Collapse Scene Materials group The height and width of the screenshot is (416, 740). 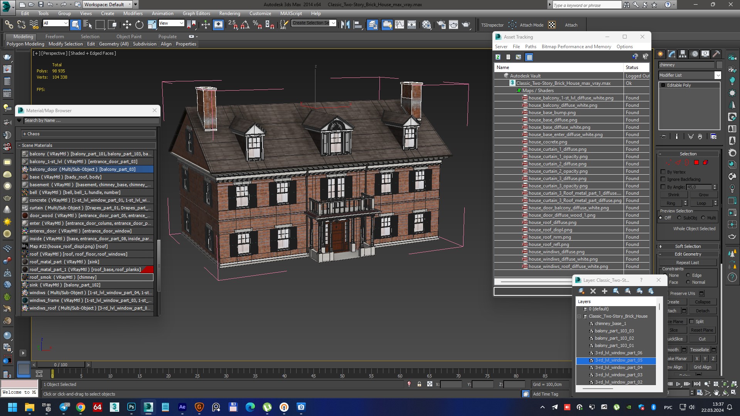coord(19,145)
